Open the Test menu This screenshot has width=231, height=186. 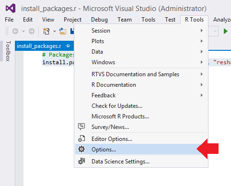click(x=170, y=20)
